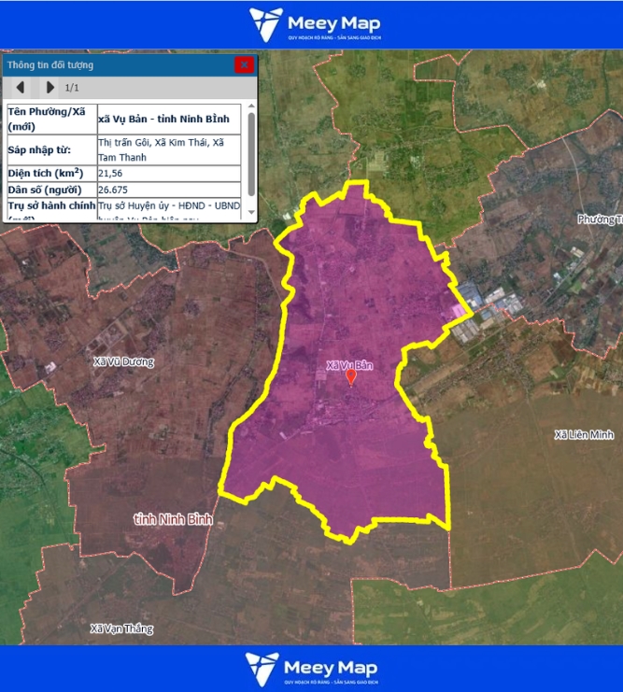
Task: Select the Xã Vạn Thắng map label
Action: click(x=121, y=628)
